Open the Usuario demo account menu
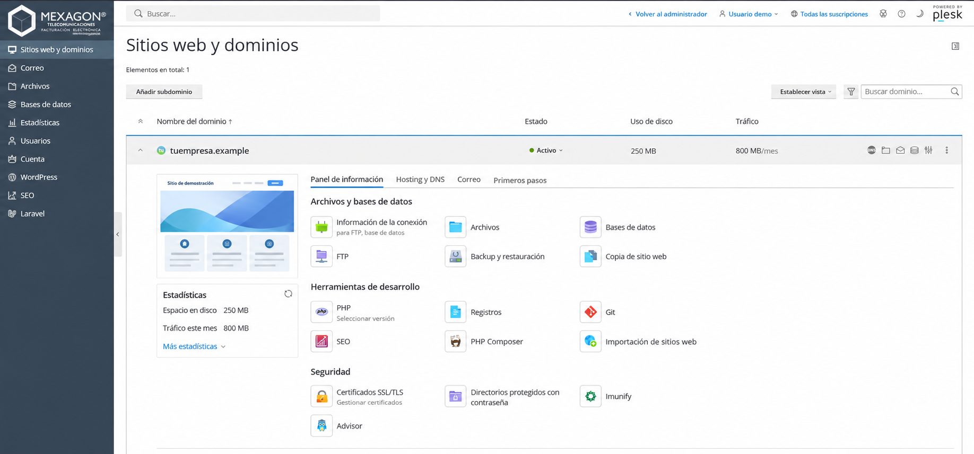Image resolution: width=974 pixels, height=454 pixels. [749, 14]
